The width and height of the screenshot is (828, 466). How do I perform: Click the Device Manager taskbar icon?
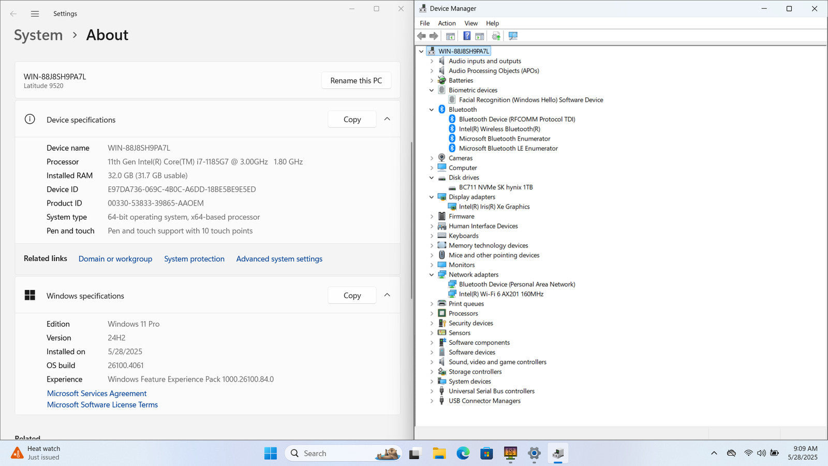(x=558, y=454)
